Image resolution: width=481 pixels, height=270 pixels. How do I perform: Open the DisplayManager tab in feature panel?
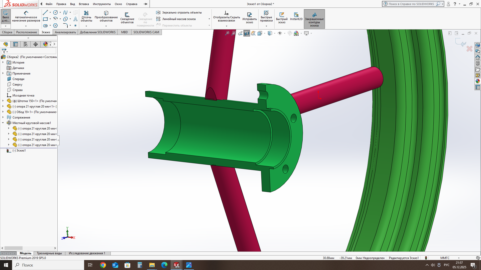[45, 44]
